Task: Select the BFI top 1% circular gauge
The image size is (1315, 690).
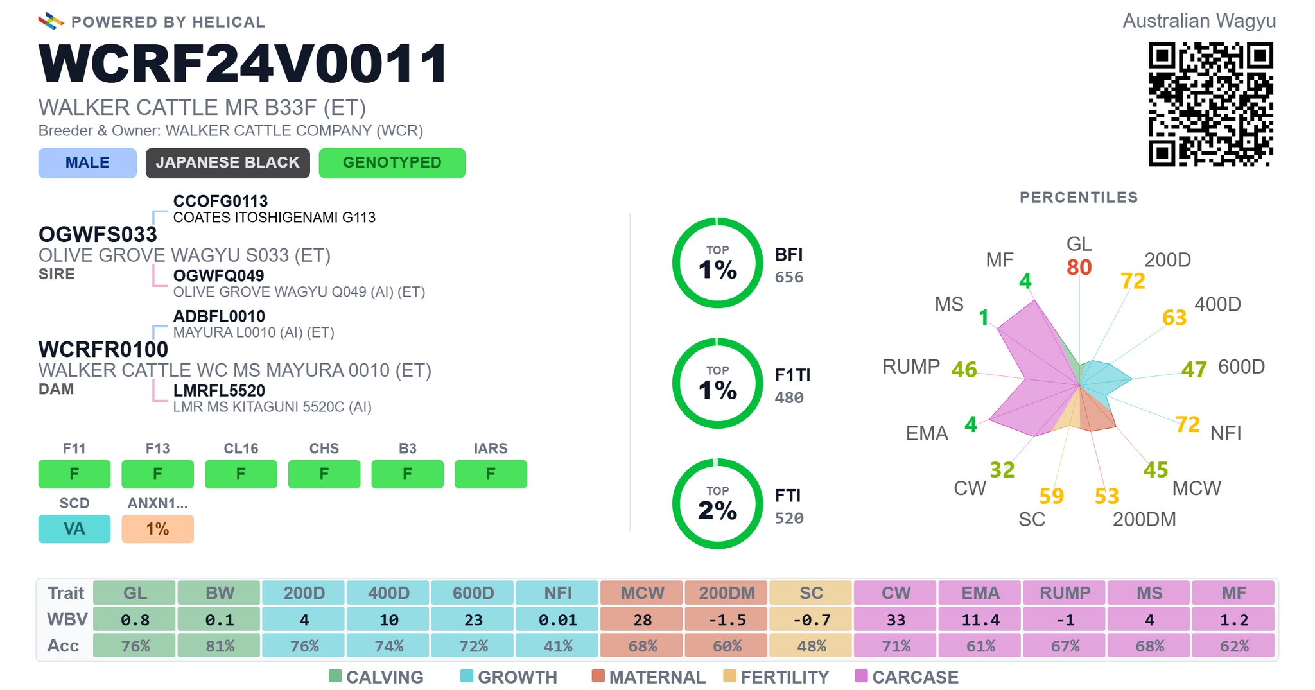Action: click(x=717, y=263)
